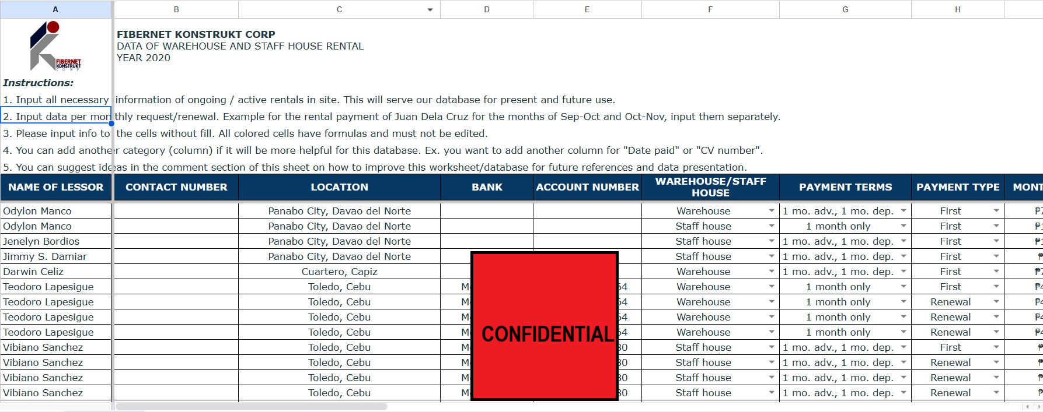Open payment type dropdown in Jimmy S. Damiar row

coord(996,256)
